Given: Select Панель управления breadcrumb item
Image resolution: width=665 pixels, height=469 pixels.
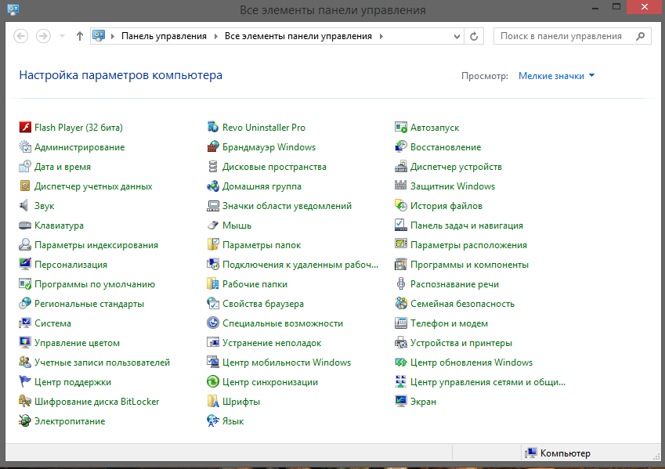Looking at the screenshot, I should click(164, 37).
